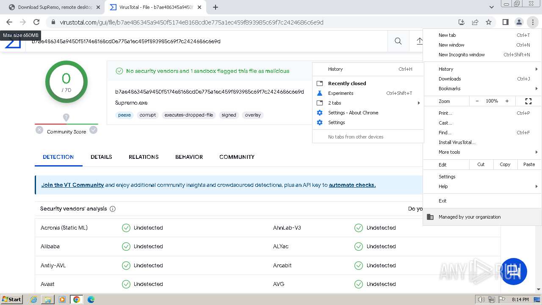
Task: Click the share page icon
Action: 475,22
